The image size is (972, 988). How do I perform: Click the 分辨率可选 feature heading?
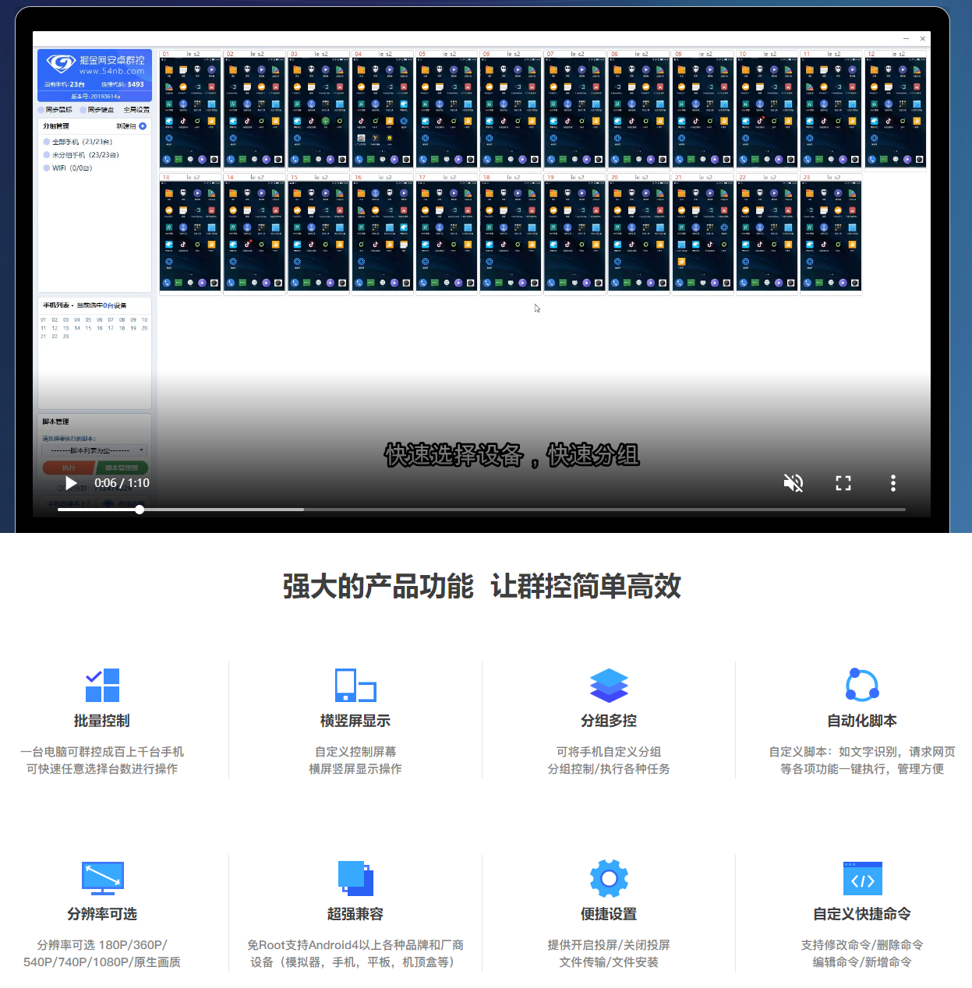(x=102, y=914)
